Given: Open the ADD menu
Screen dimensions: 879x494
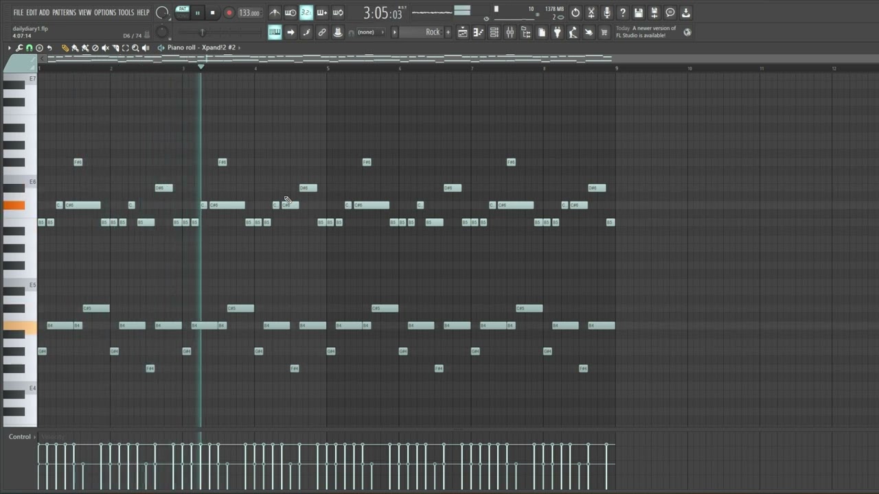Looking at the screenshot, I should click(x=45, y=12).
